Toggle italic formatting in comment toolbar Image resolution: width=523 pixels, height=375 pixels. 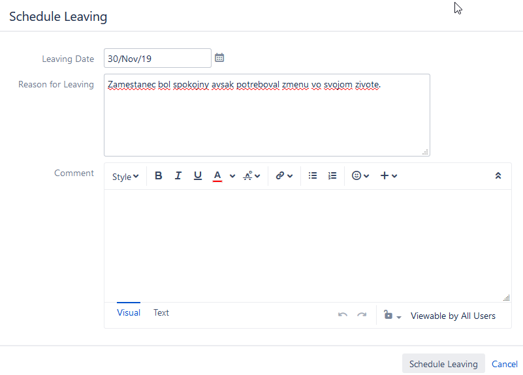point(178,176)
